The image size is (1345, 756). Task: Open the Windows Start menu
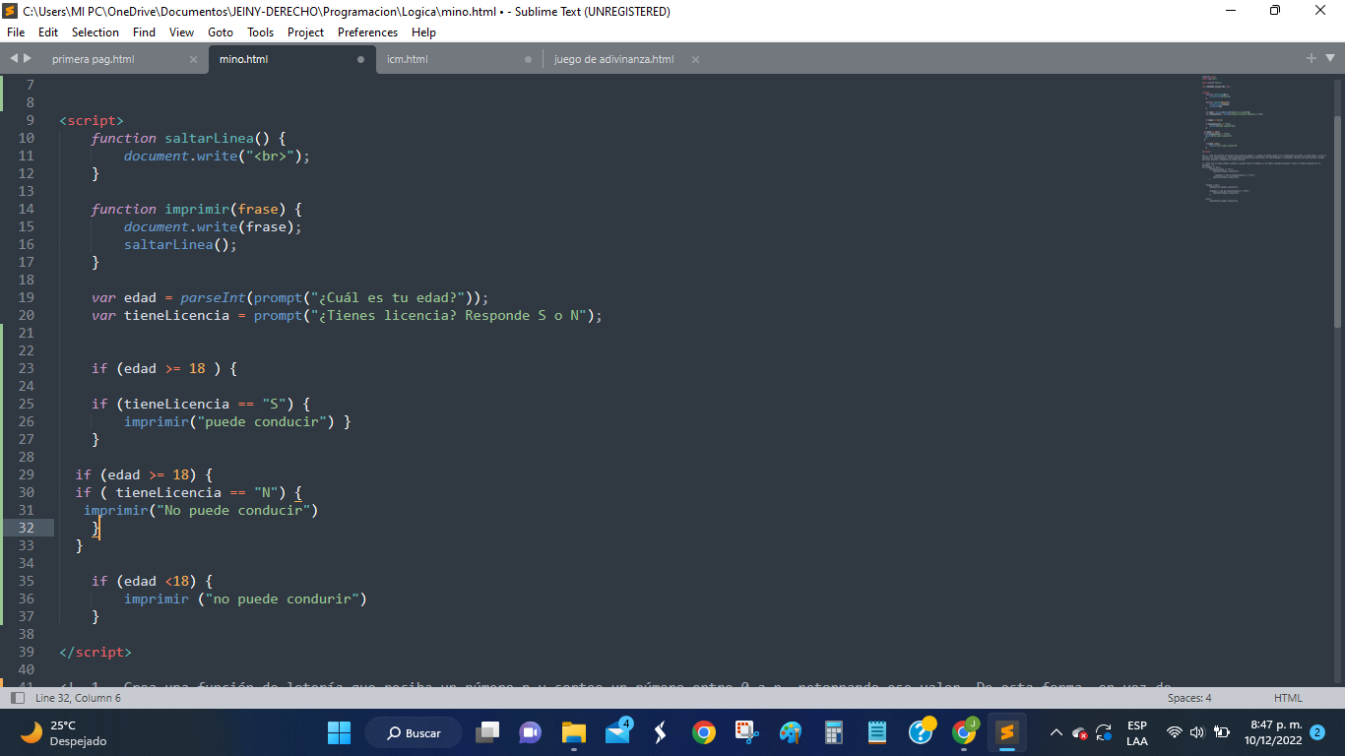coord(339,732)
